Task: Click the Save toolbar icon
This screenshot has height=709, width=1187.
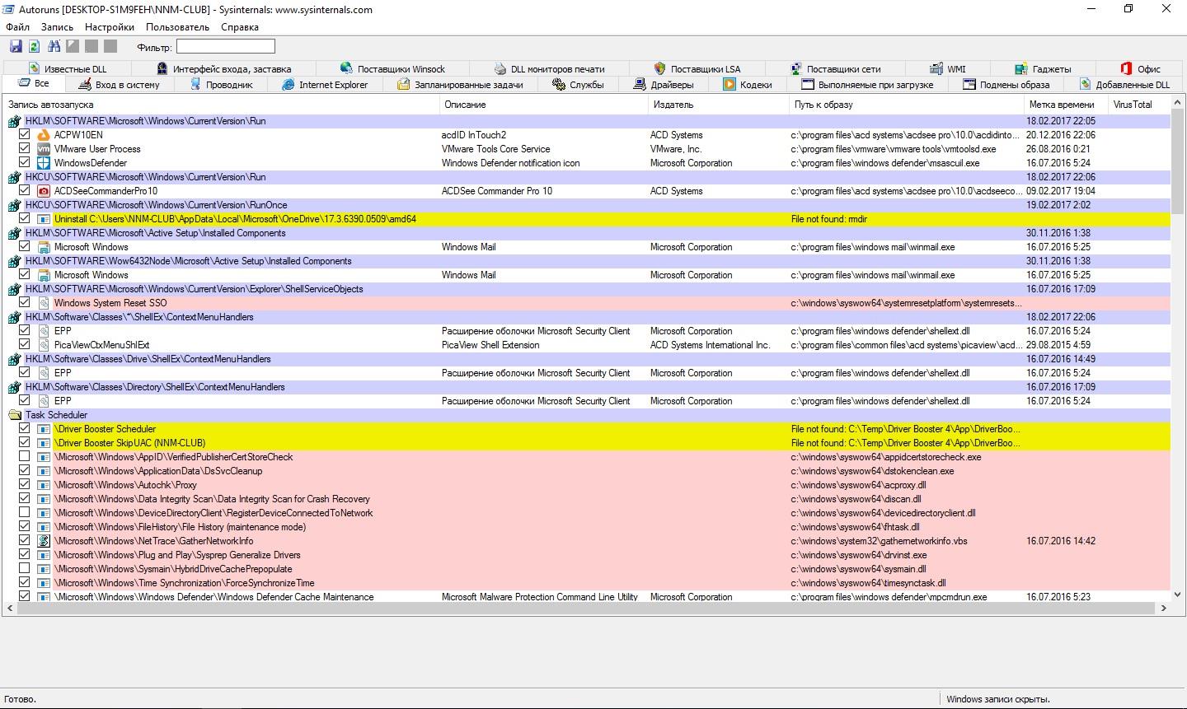Action: (x=16, y=47)
